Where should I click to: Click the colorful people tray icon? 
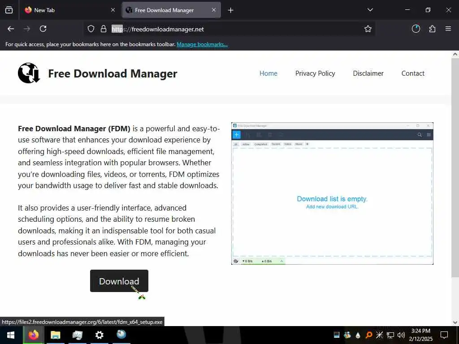coord(347,335)
